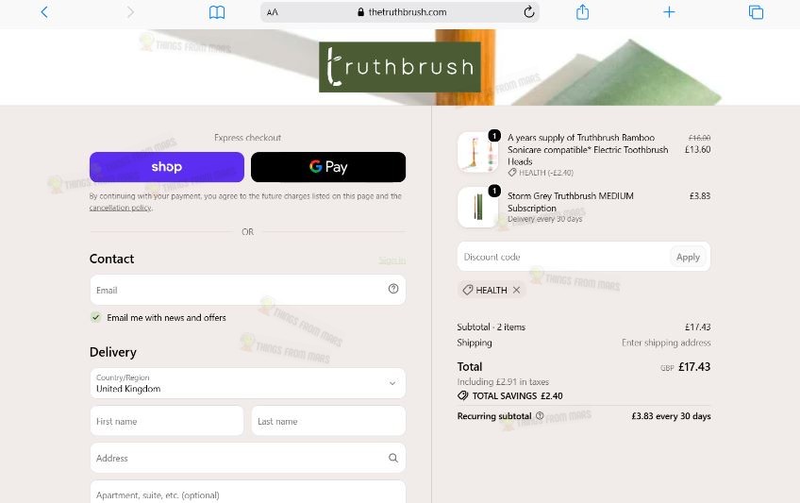Click the Address field search magnifier icon
The width and height of the screenshot is (800, 503).
(x=392, y=458)
